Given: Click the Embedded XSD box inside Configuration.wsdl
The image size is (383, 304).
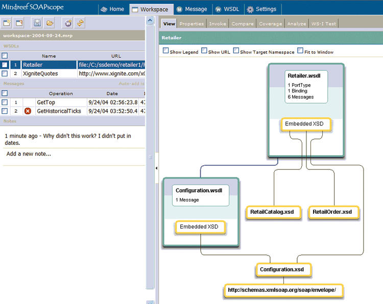Looking at the screenshot, I should pyautogui.click(x=200, y=227).
